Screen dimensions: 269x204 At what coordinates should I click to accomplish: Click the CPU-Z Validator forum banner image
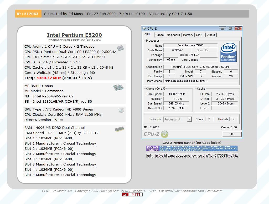pyautogui.click(x=192, y=148)
